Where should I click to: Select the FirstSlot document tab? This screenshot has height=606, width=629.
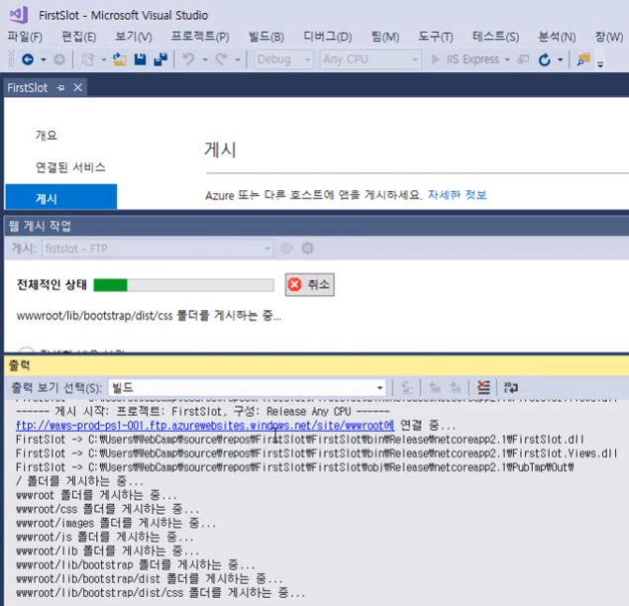tap(28, 87)
